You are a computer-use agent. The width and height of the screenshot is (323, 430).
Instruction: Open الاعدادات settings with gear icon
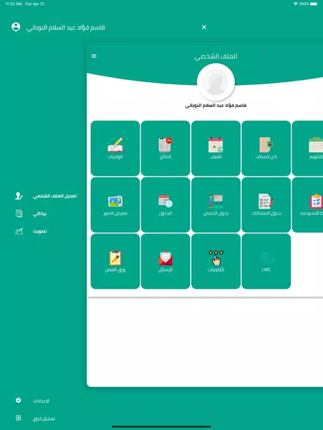click(x=33, y=401)
